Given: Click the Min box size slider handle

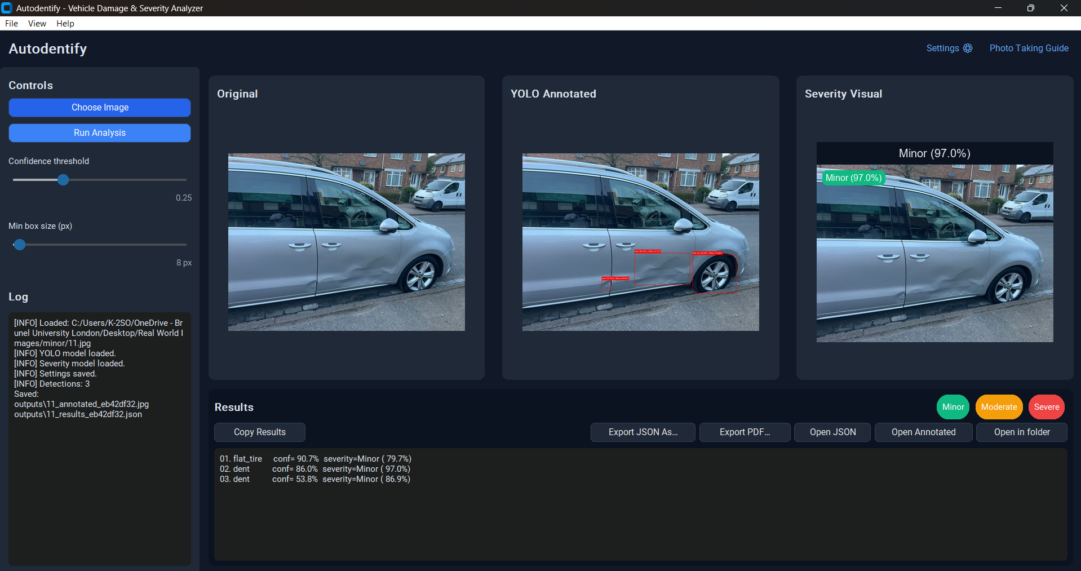Looking at the screenshot, I should coord(20,245).
